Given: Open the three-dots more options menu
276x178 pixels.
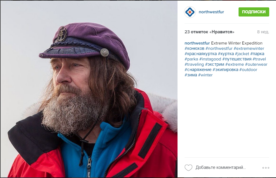Looking at the screenshot, I should point(266,168).
